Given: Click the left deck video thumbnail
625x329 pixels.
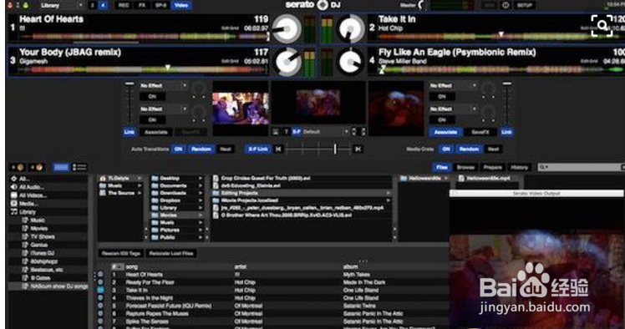Looking at the screenshot, I should pos(241,109).
